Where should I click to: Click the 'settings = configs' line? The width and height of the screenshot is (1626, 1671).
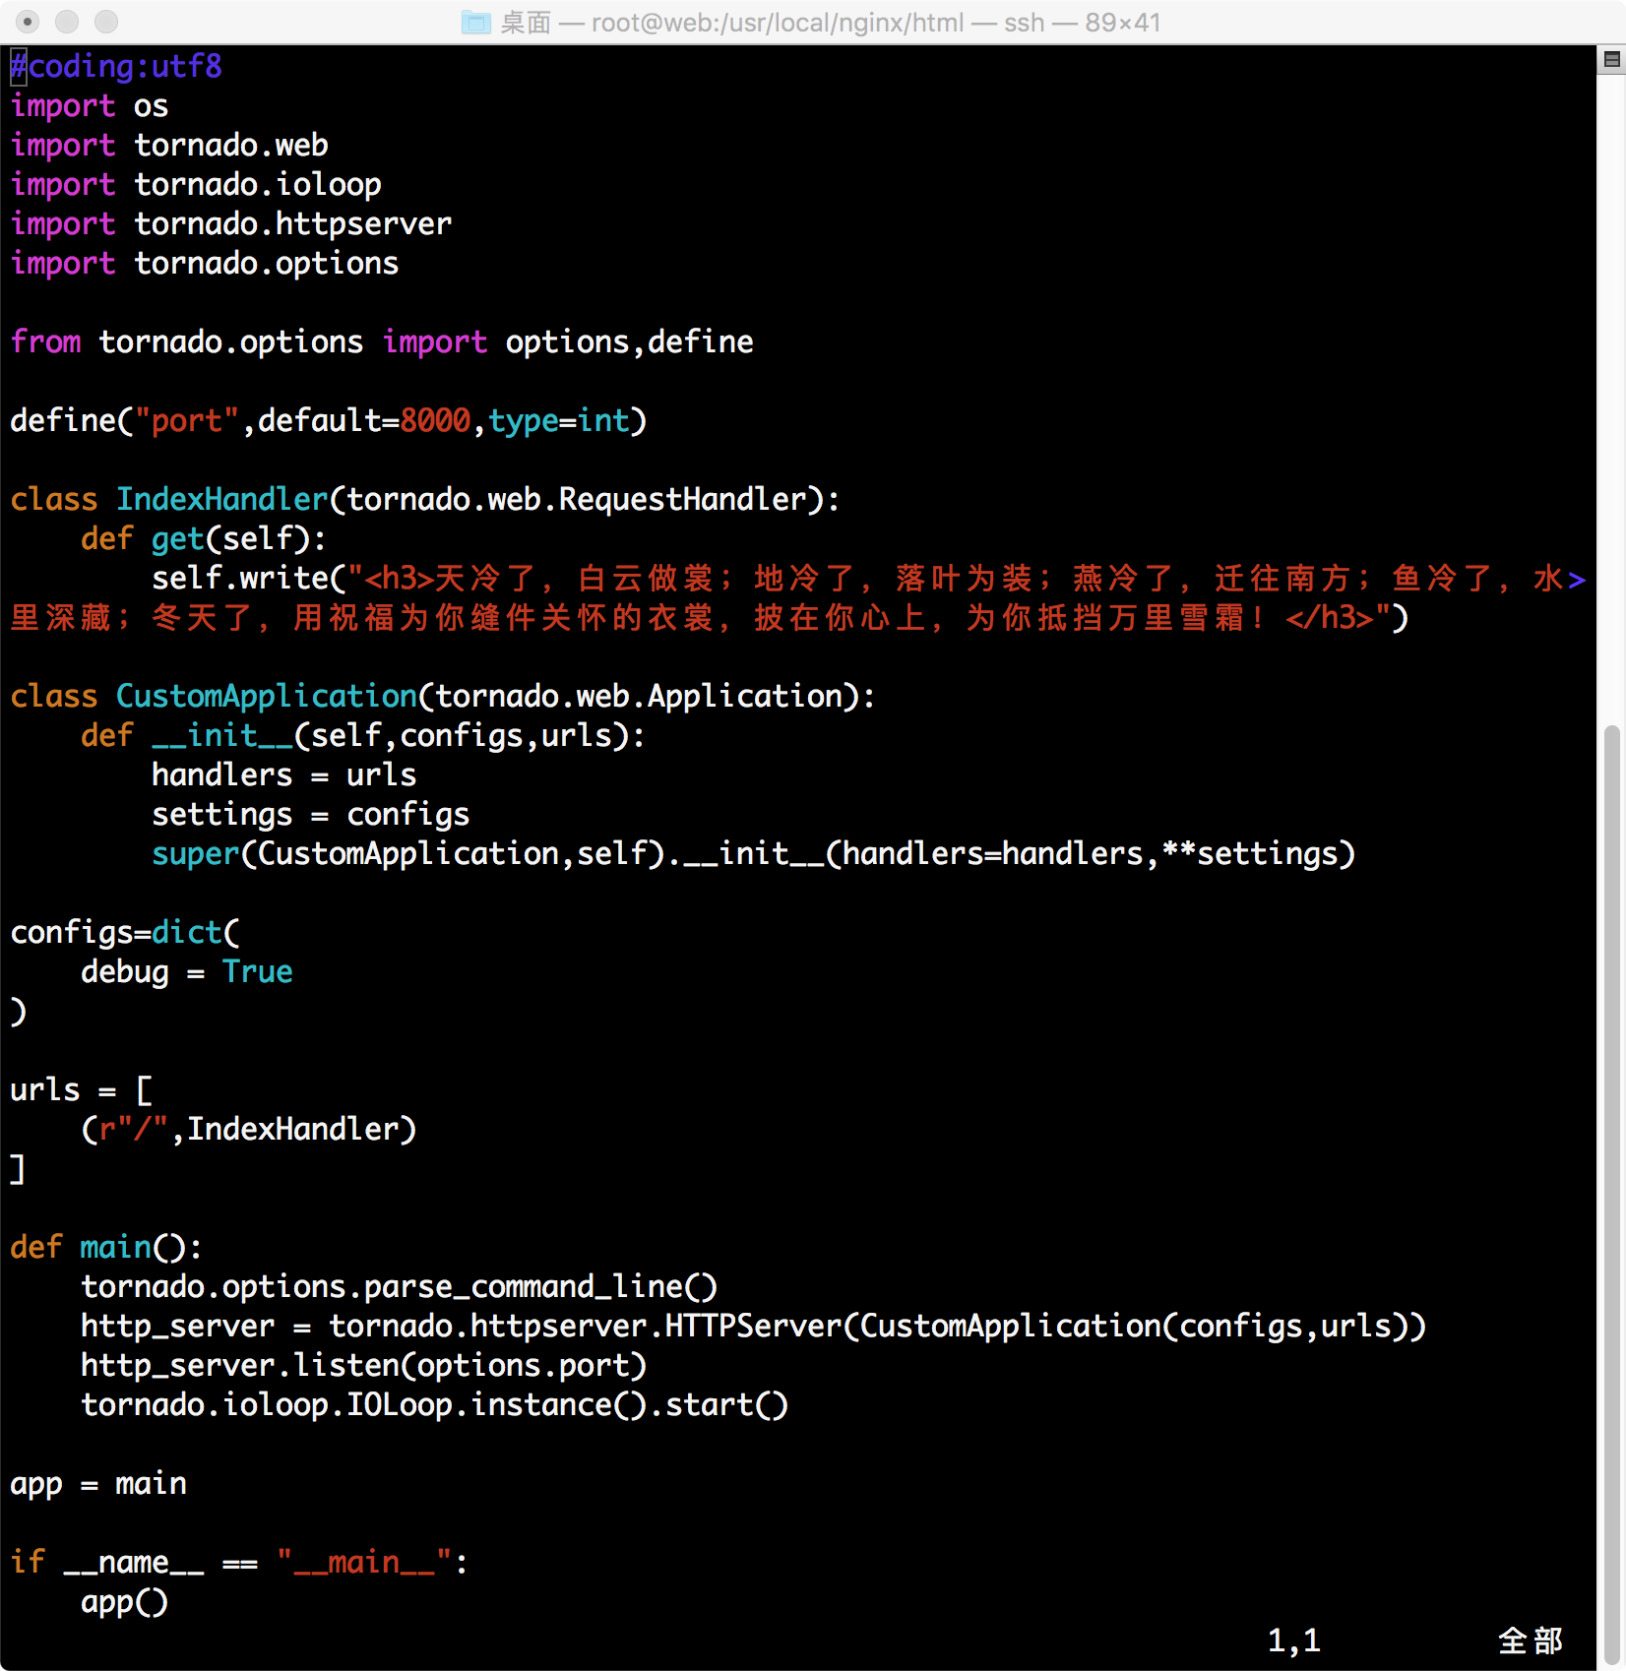pyautogui.click(x=311, y=814)
